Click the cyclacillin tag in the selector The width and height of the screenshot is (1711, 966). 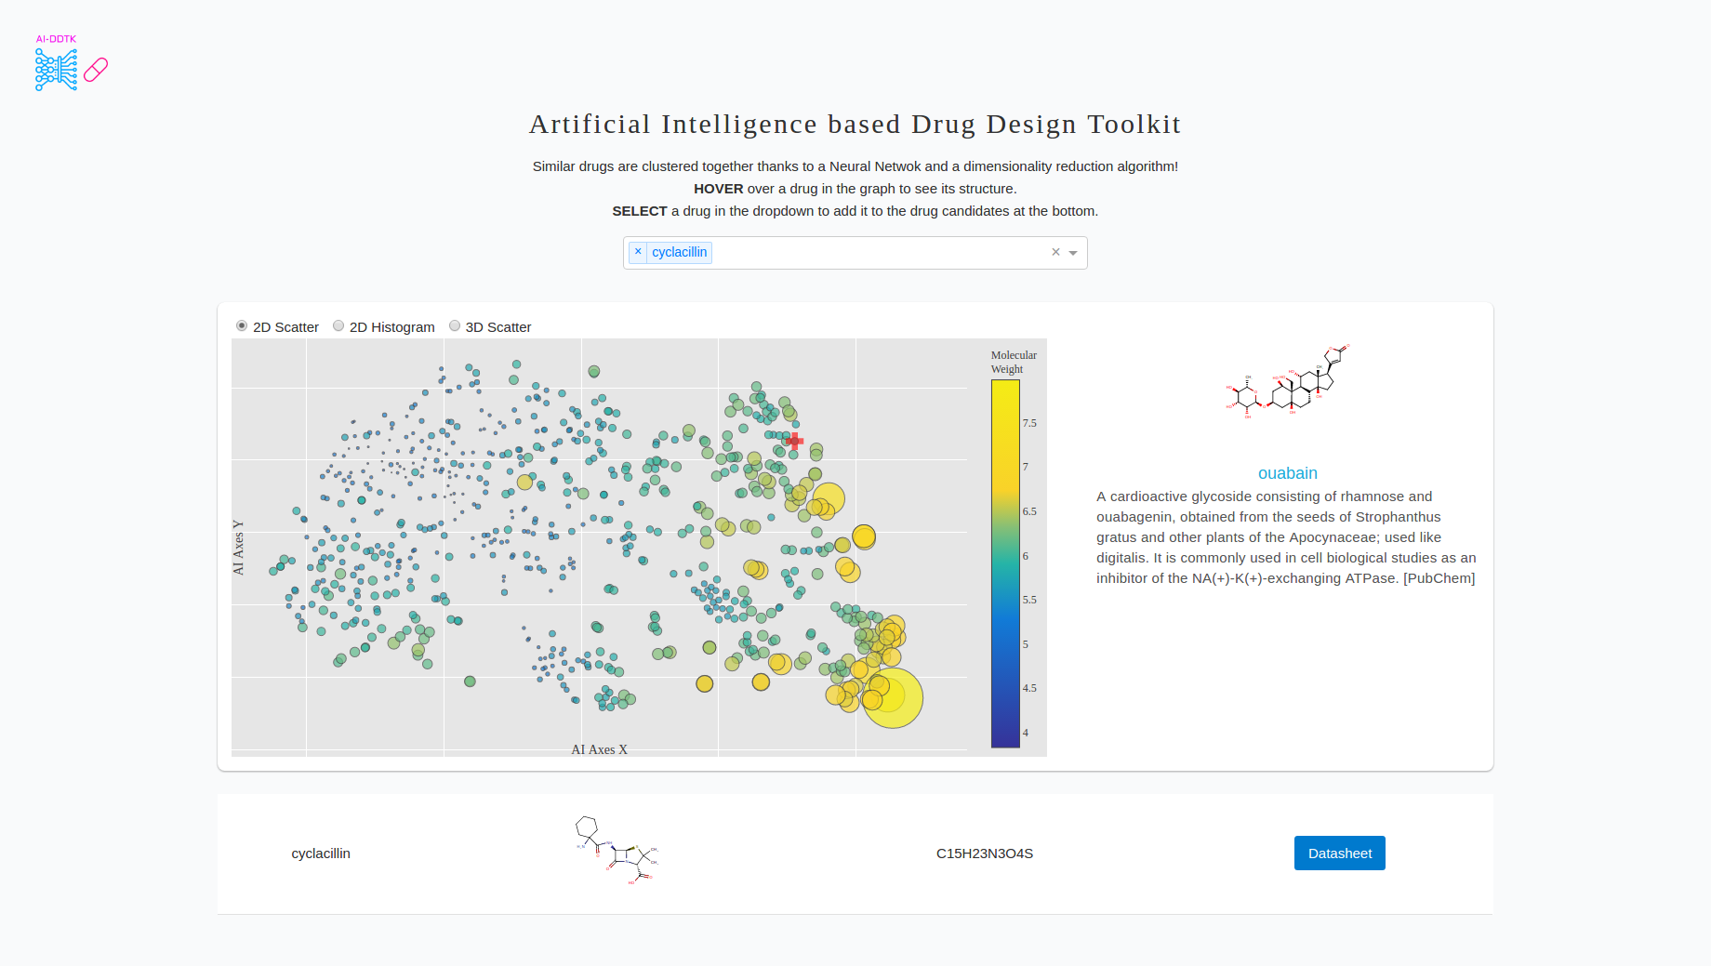(x=679, y=252)
